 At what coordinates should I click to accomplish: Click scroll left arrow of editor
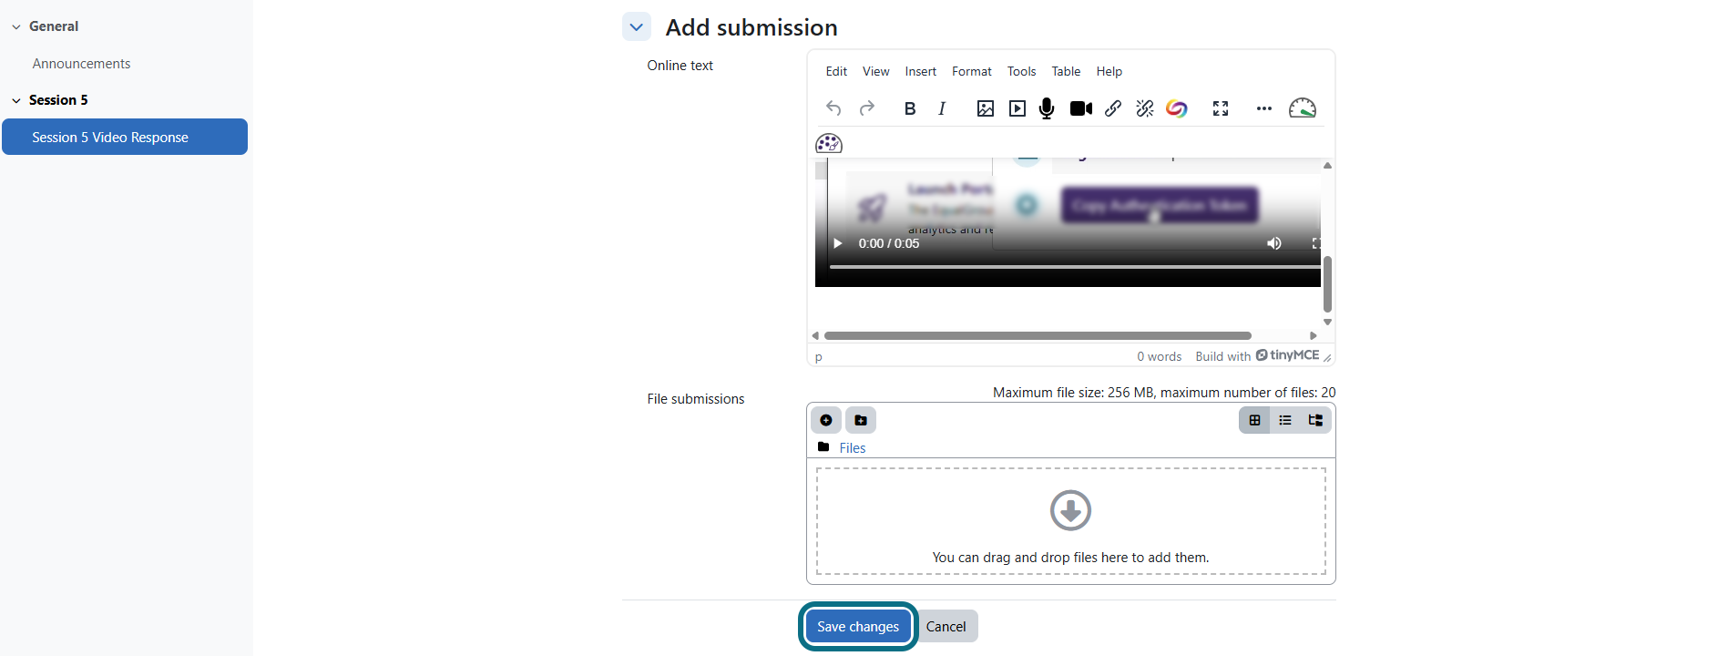coord(815,335)
